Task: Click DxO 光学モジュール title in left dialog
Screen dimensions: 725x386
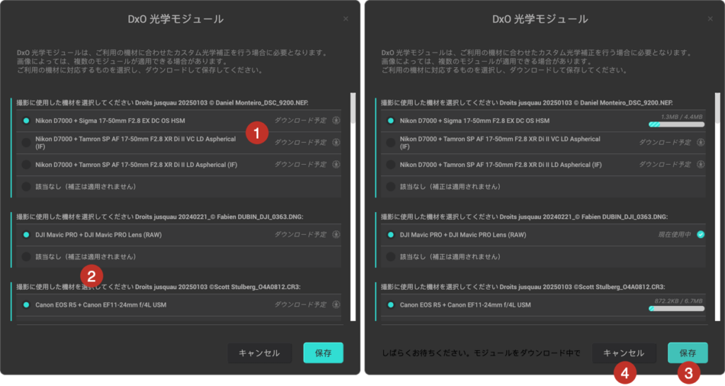Action: click(176, 19)
